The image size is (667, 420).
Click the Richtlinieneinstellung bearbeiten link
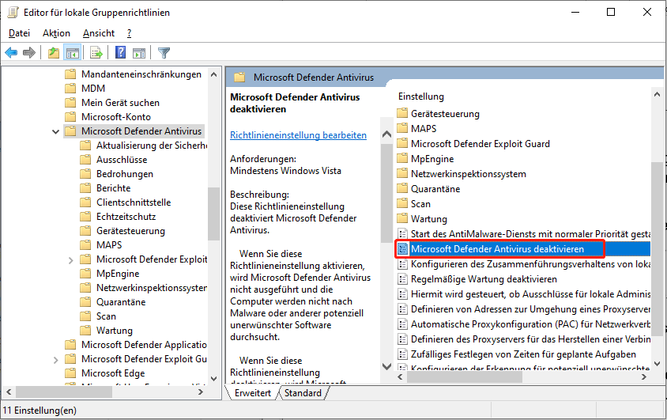298,135
